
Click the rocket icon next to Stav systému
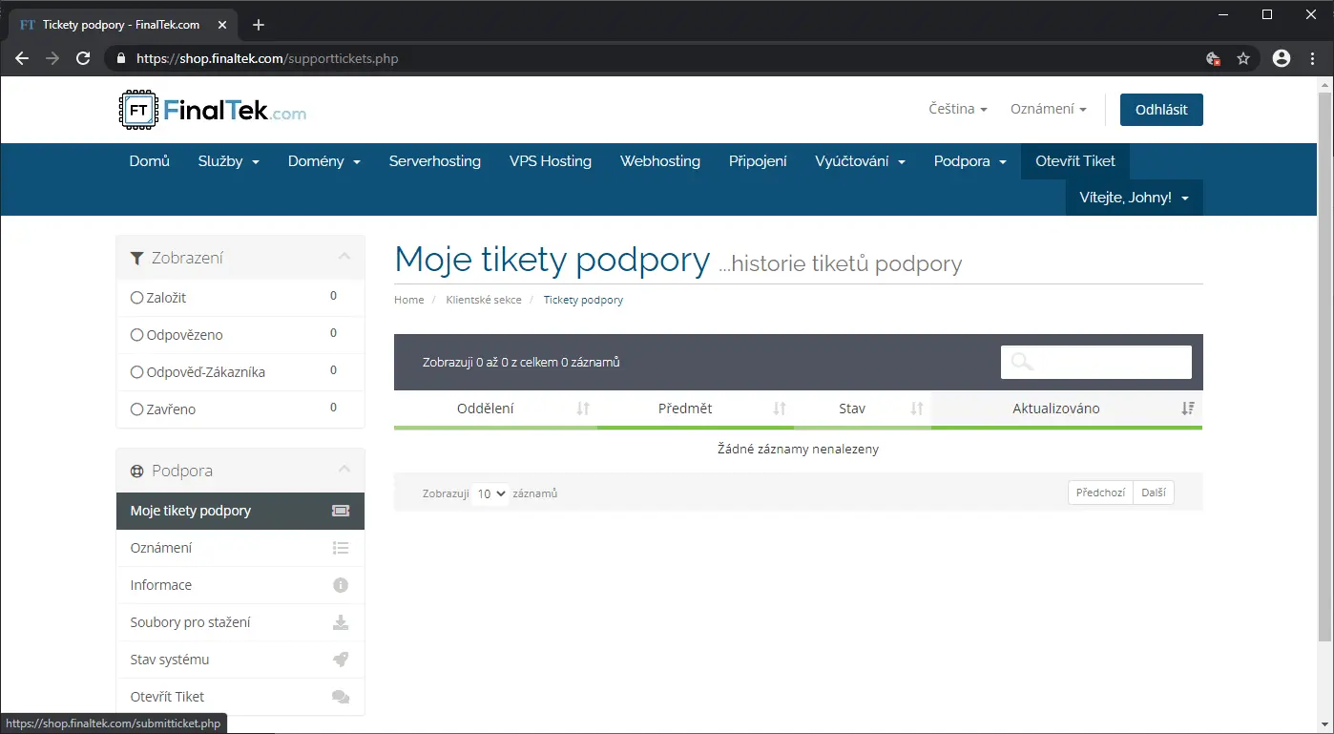(x=340, y=660)
